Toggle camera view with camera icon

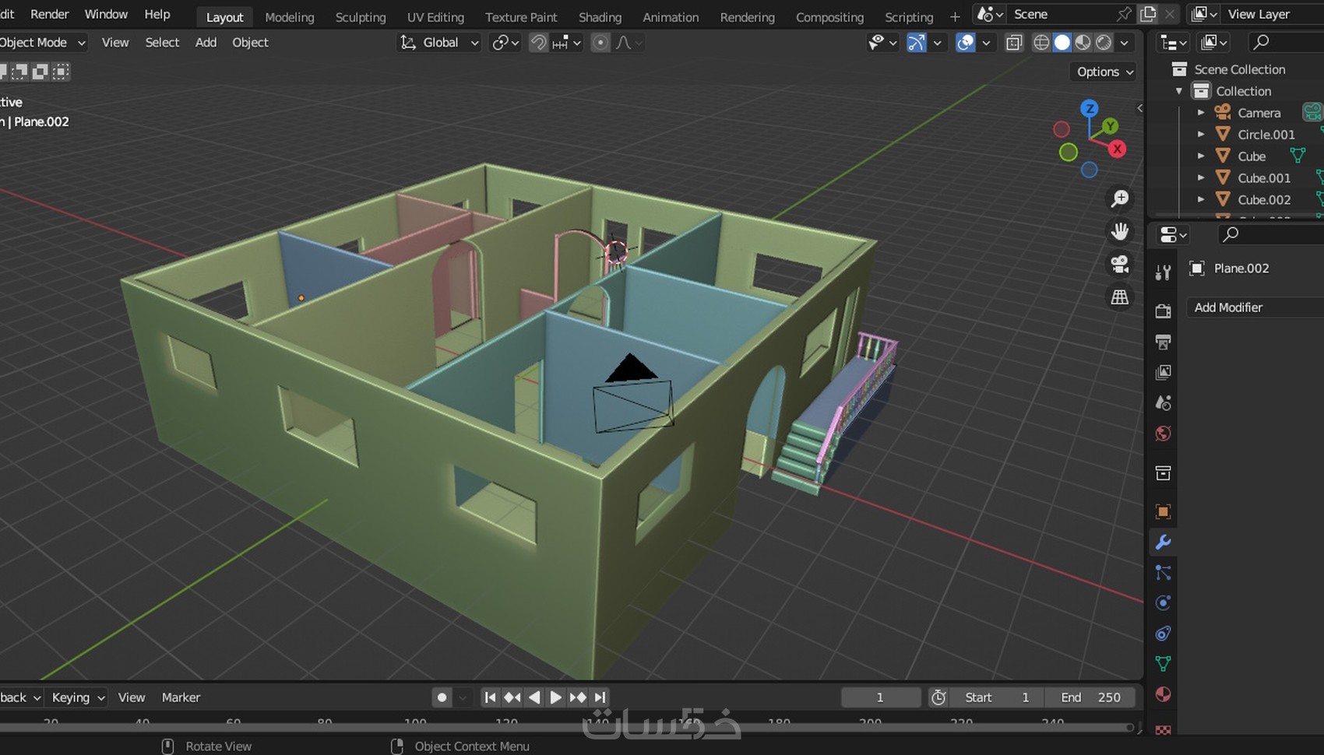(x=1120, y=265)
